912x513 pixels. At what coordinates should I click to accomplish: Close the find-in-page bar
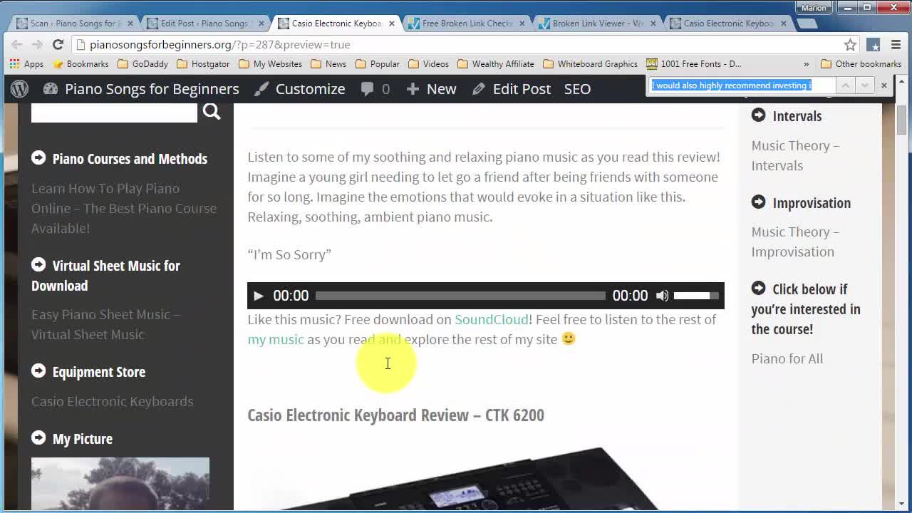pos(884,85)
